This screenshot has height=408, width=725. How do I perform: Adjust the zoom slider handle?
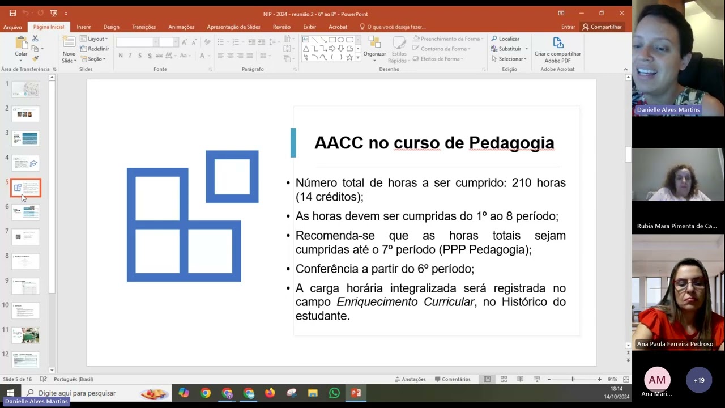coord(572,379)
